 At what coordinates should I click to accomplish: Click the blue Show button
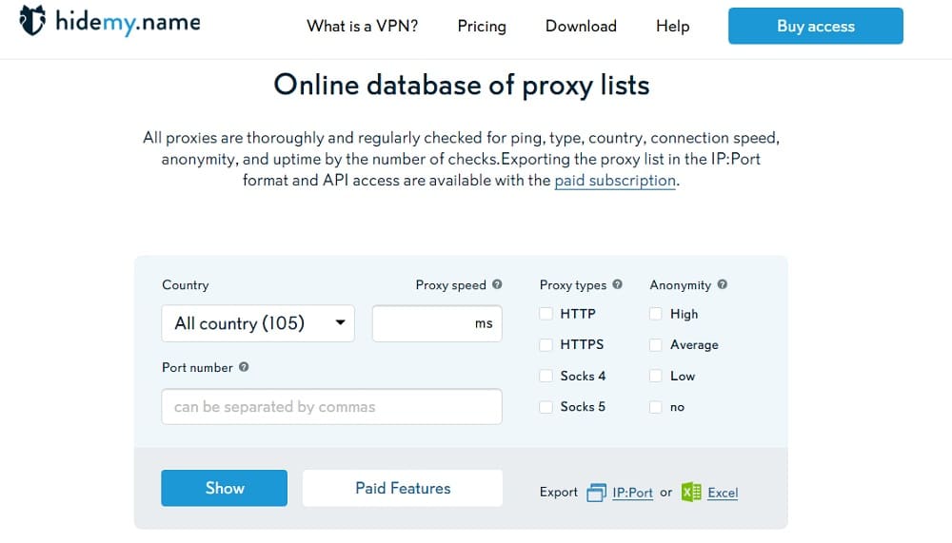point(224,488)
